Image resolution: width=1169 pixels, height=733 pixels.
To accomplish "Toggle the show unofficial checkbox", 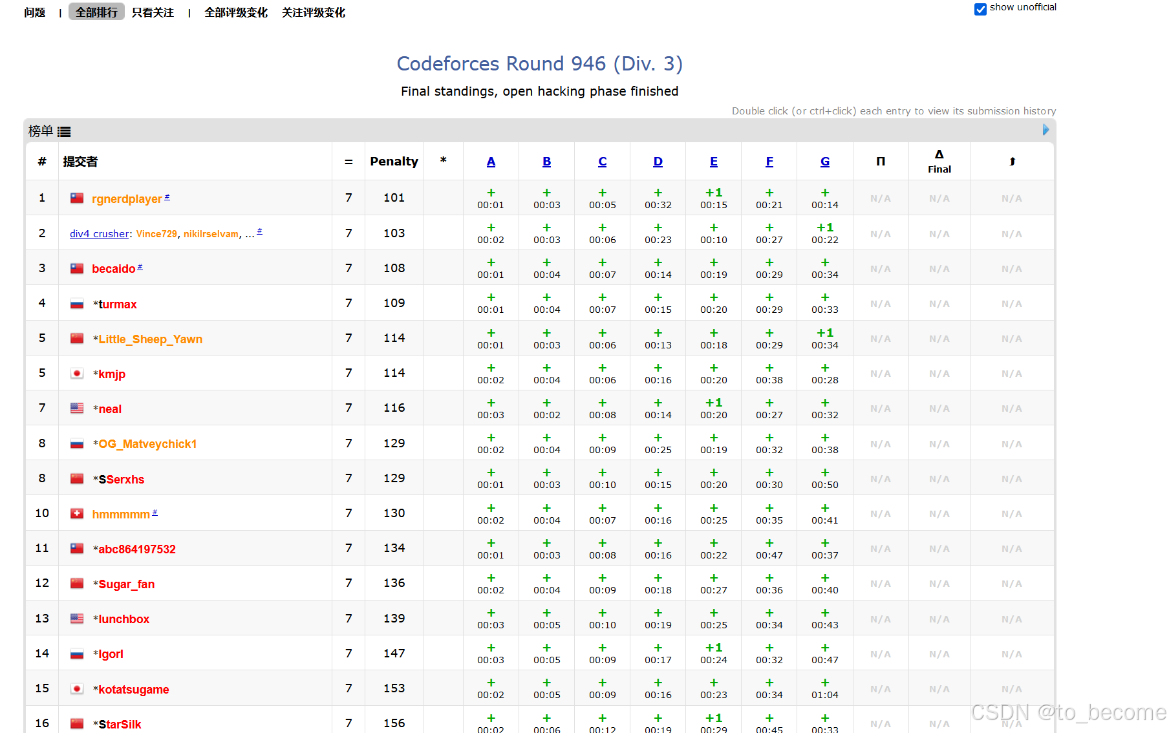I will 980,8.
